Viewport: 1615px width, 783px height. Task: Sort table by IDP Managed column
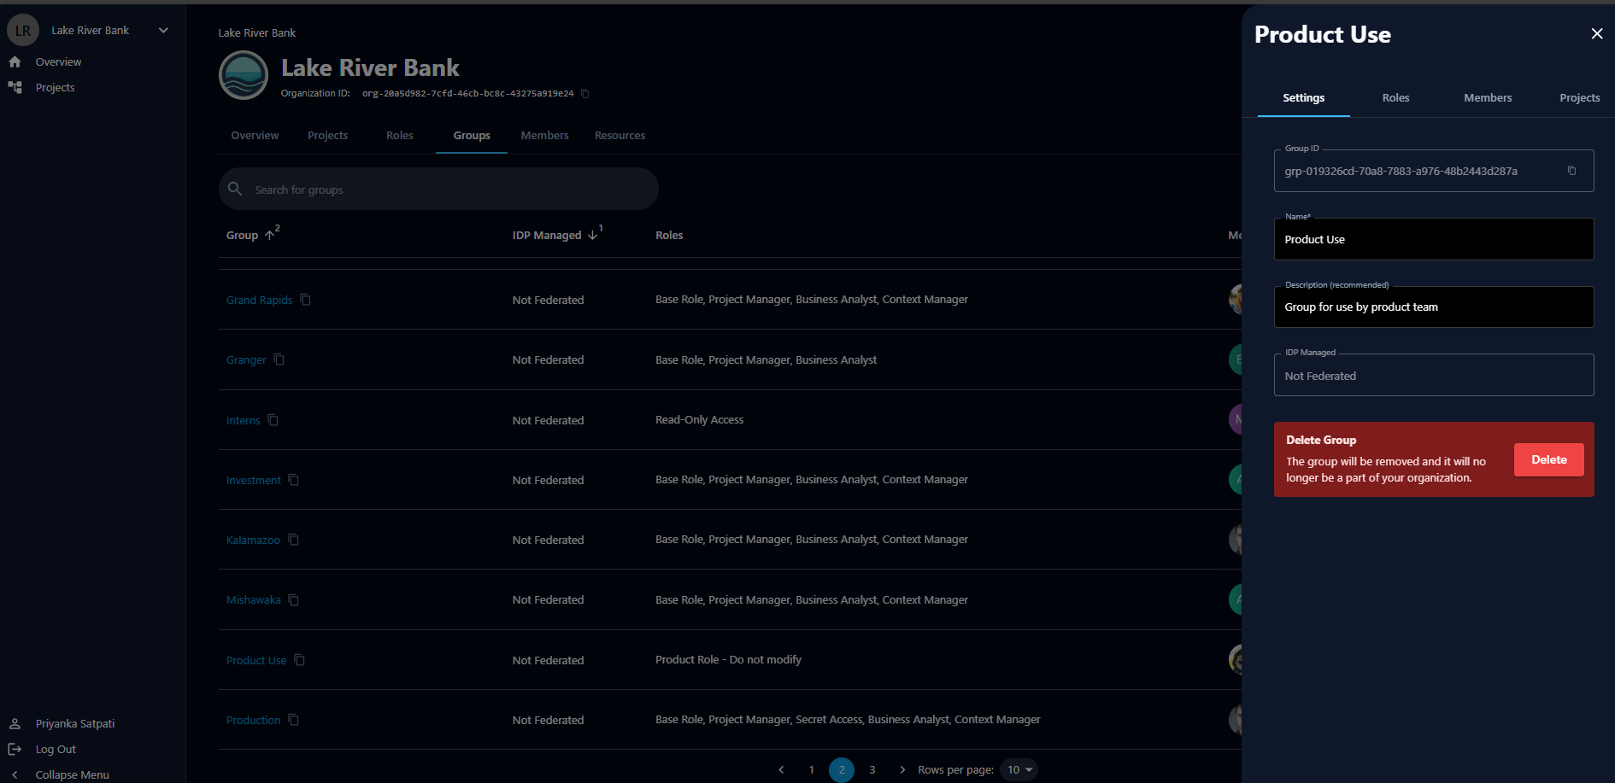(546, 235)
